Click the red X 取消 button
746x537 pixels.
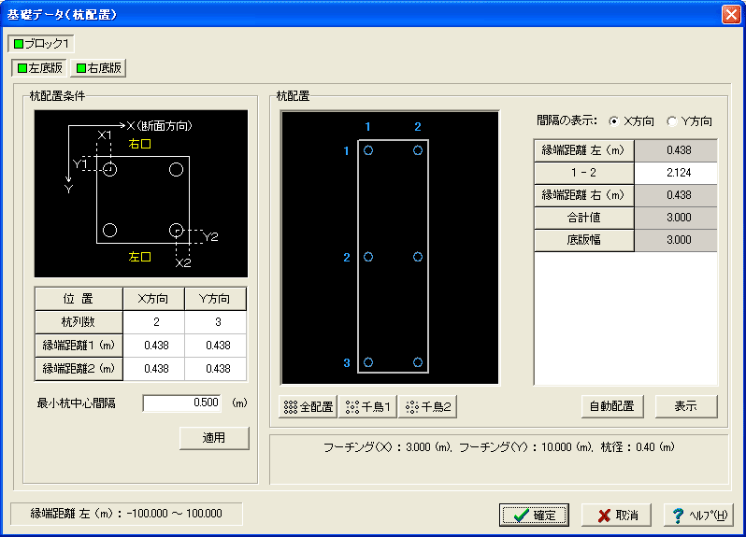coord(617,516)
